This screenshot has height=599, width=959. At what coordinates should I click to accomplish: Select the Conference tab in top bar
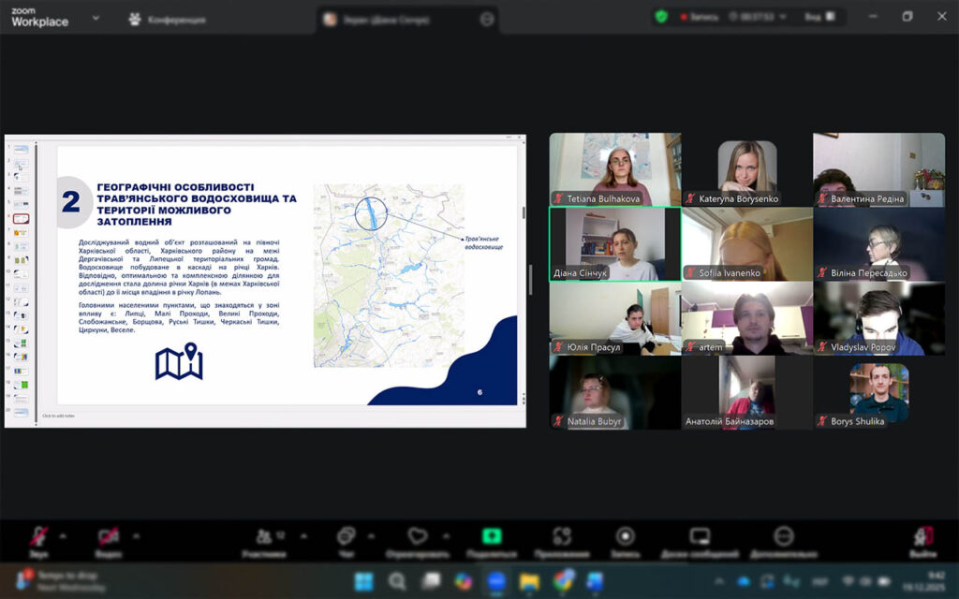tap(169, 19)
